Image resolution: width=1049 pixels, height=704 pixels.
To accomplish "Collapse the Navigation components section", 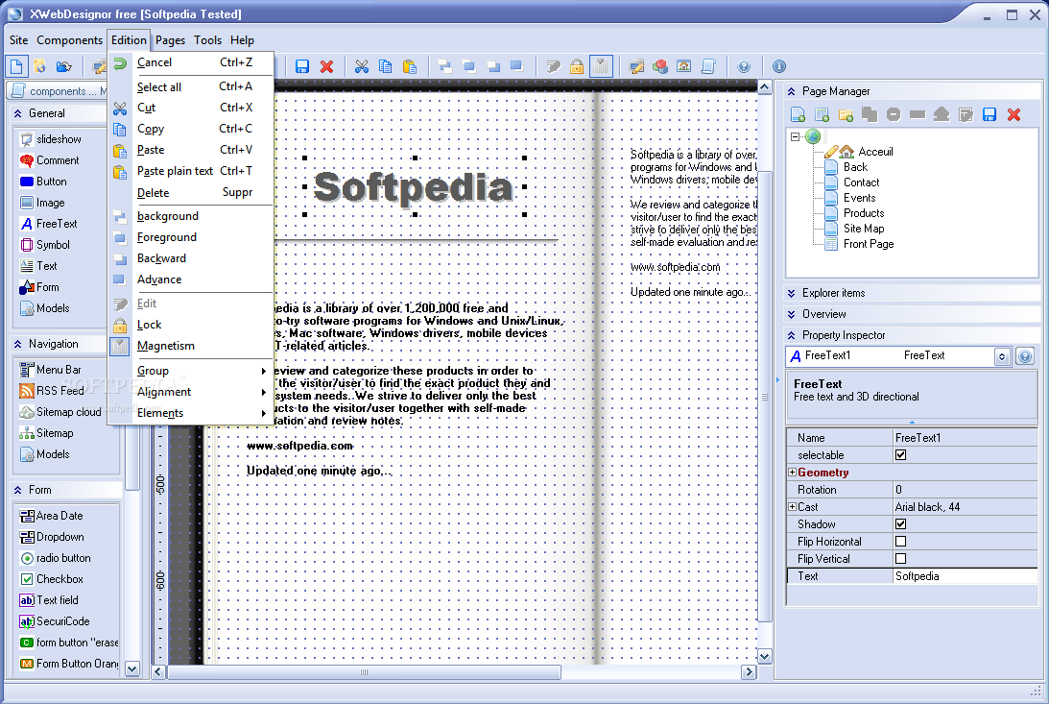I will tap(18, 344).
